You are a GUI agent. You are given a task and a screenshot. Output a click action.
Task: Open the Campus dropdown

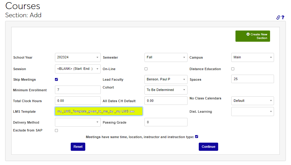coord(252,57)
